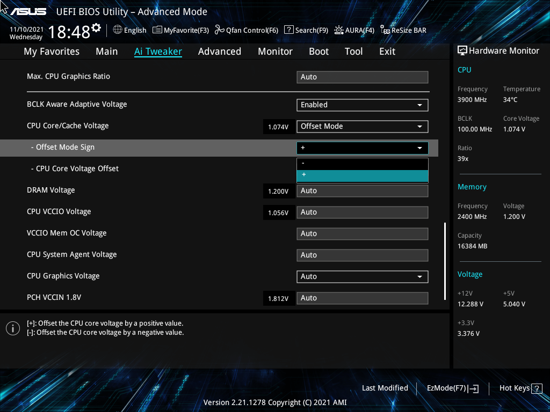Image resolution: width=550 pixels, height=412 pixels.
Task: Click Max. CPU Graphics Ratio Auto field
Action: click(363, 77)
